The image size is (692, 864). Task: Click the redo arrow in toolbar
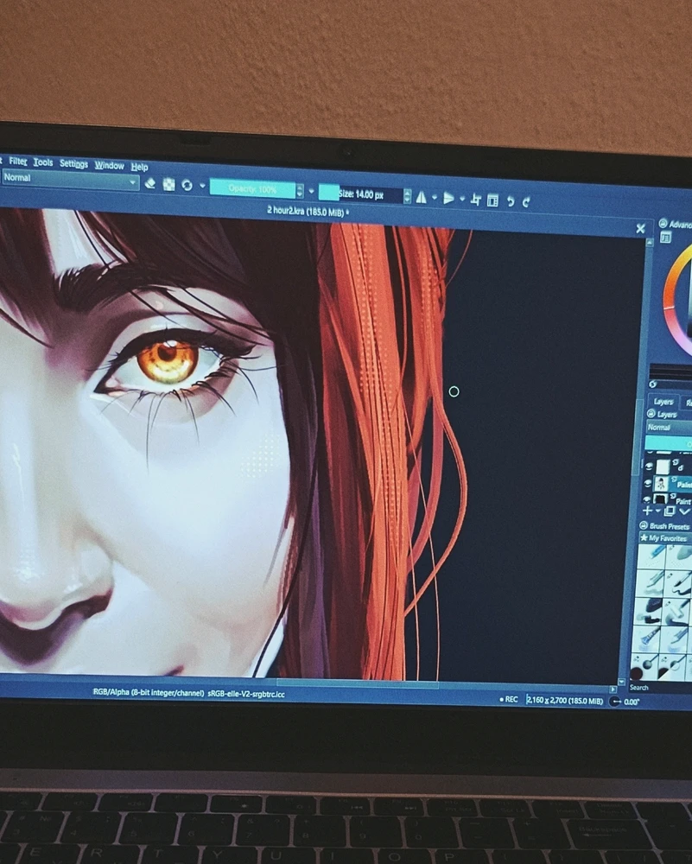pos(526,201)
